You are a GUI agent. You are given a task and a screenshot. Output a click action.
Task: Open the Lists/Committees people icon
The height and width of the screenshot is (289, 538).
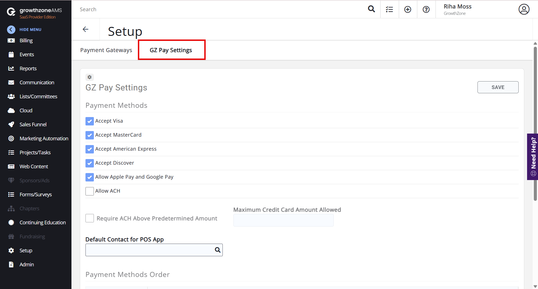click(x=11, y=97)
